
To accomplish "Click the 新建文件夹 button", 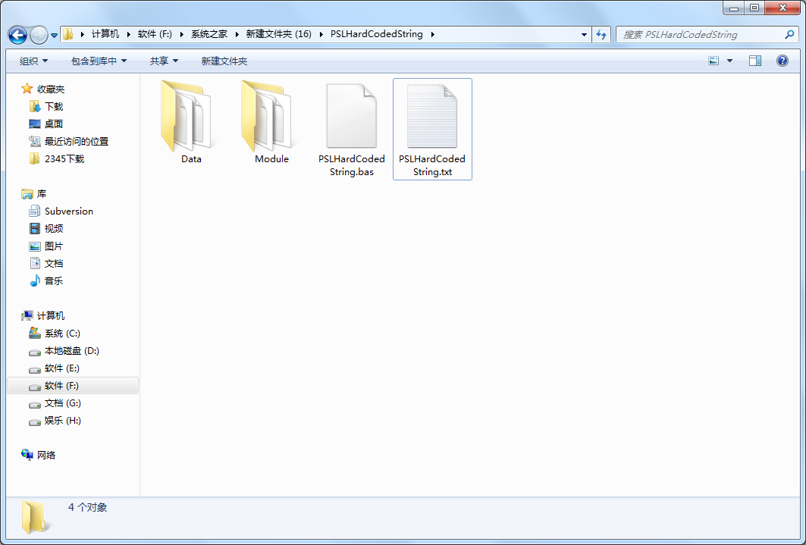I will pyautogui.click(x=224, y=61).
